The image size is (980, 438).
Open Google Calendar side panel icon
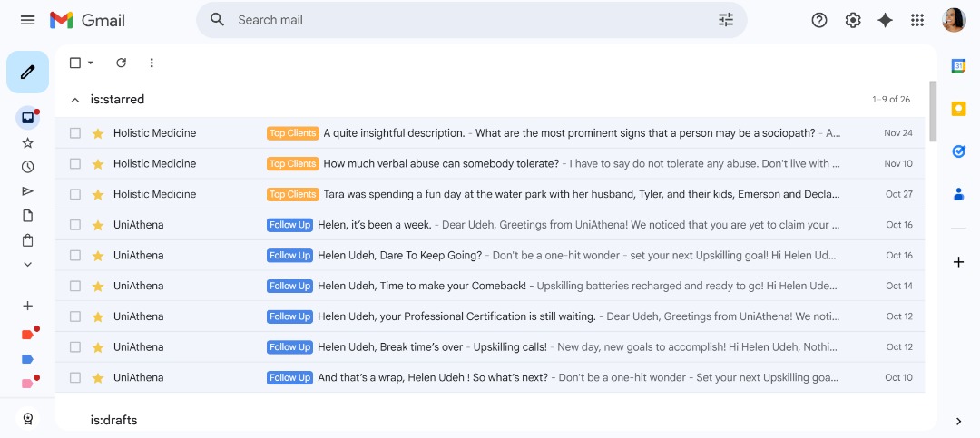click(x=958, y=65)
